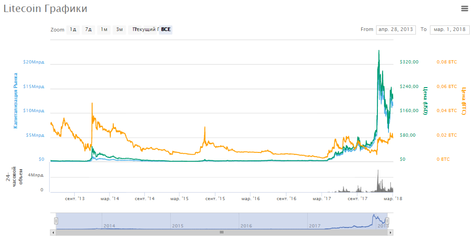Click the 2015 area in the navigator
The height and width of the screenshot is (240, 473).
point(178,226)
